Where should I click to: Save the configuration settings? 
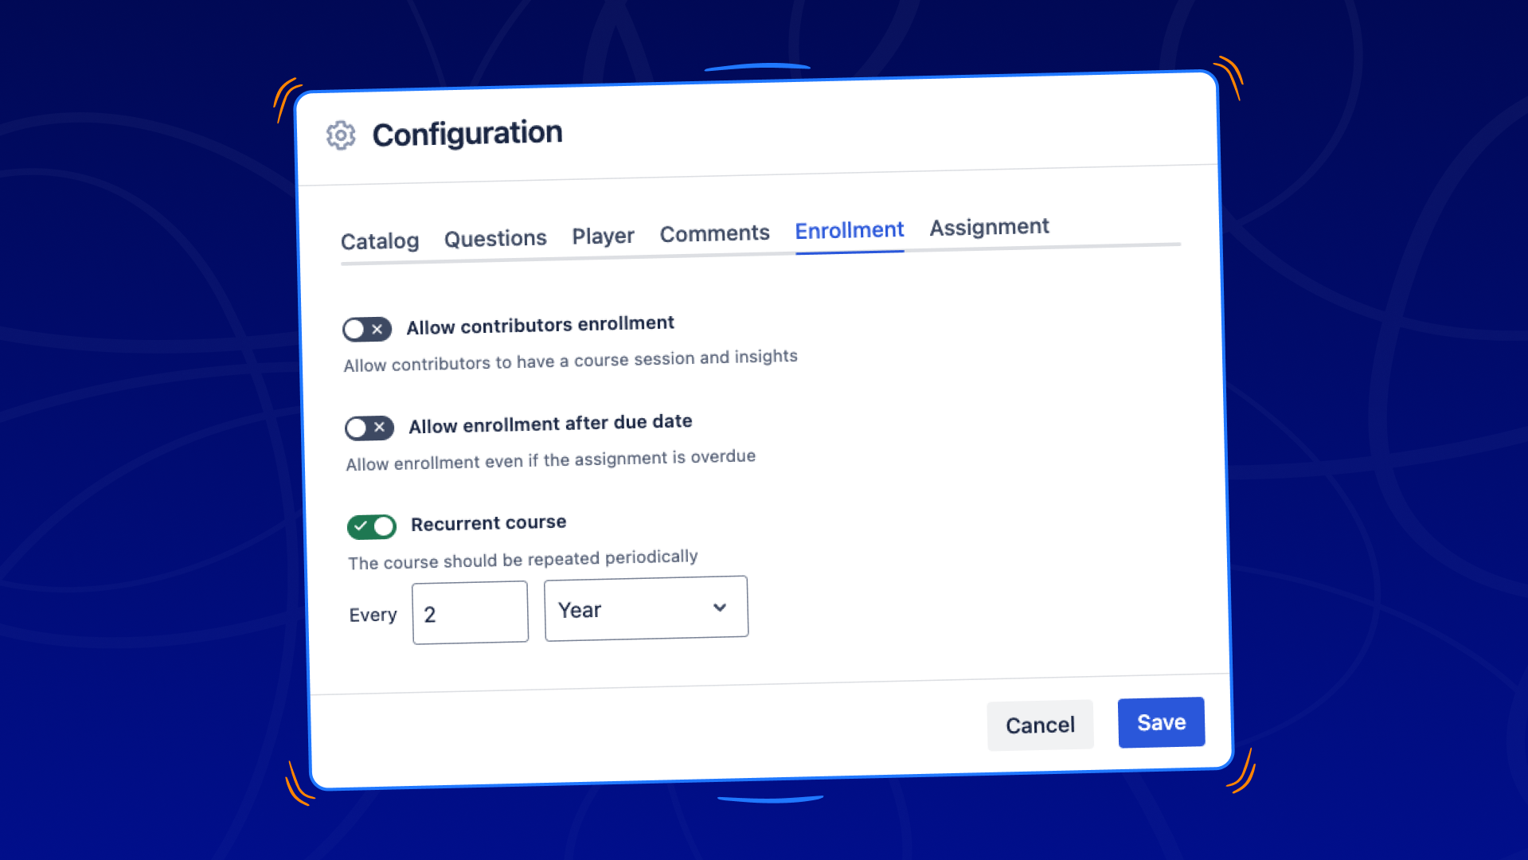(1161, 722)
